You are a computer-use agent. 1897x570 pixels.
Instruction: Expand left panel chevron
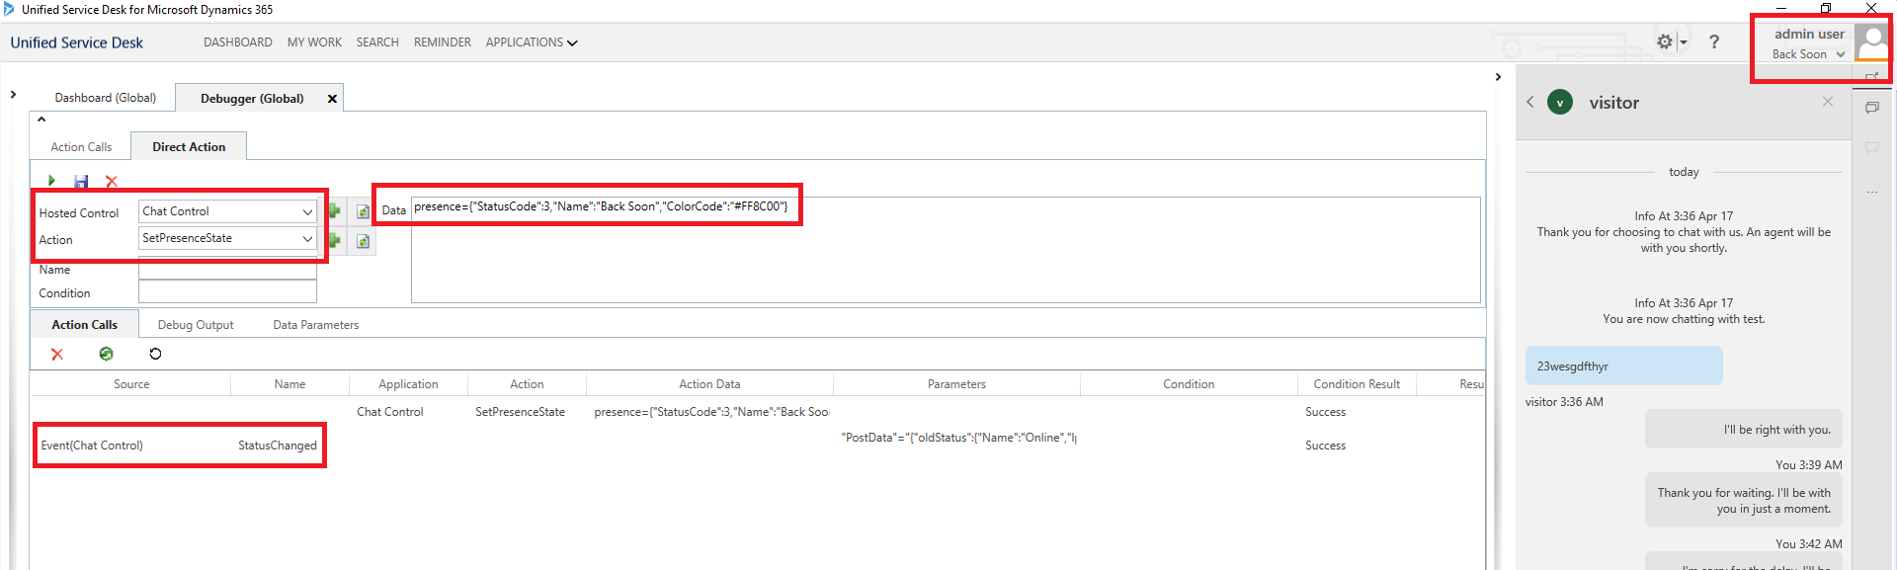click(13, 95)
